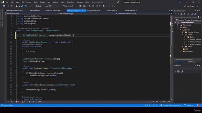Select VisionSensor.cs in Solution Explorer
The width and height of the screenshot is (202, 113).
pos(195,44)
